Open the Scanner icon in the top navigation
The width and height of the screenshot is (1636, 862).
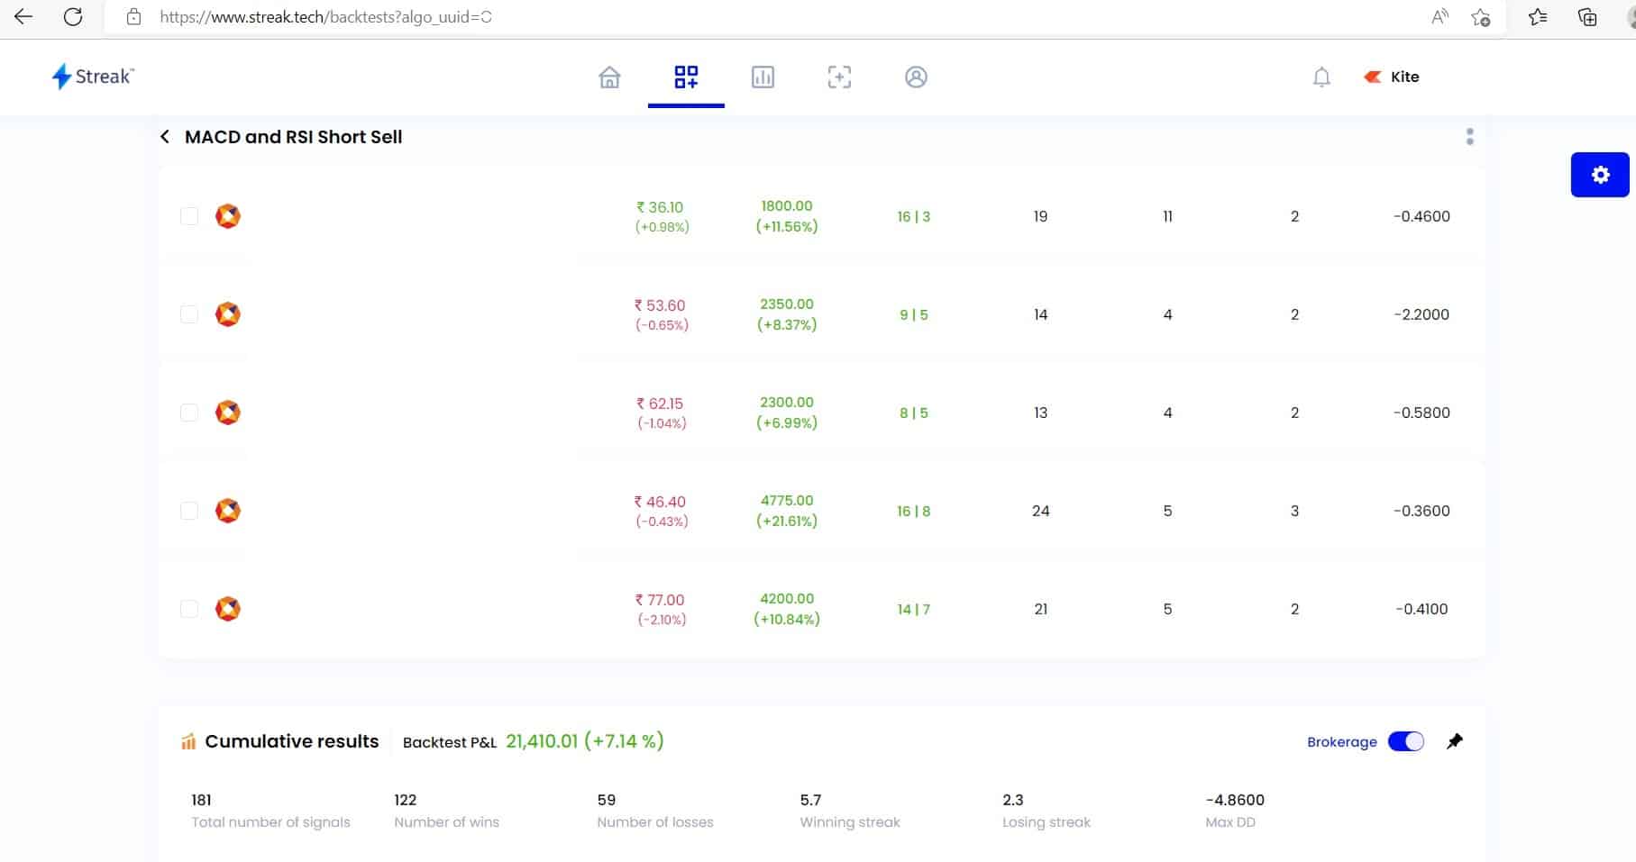coord(839,77)
